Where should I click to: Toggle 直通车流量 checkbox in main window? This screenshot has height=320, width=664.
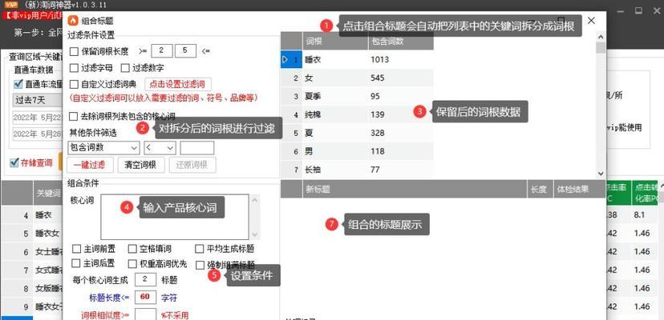click(x=18, y=84)
